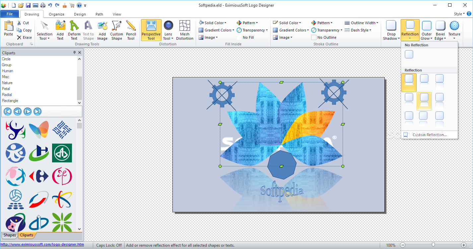Click the zoom slider handle
473x249 pixels.
433,245
